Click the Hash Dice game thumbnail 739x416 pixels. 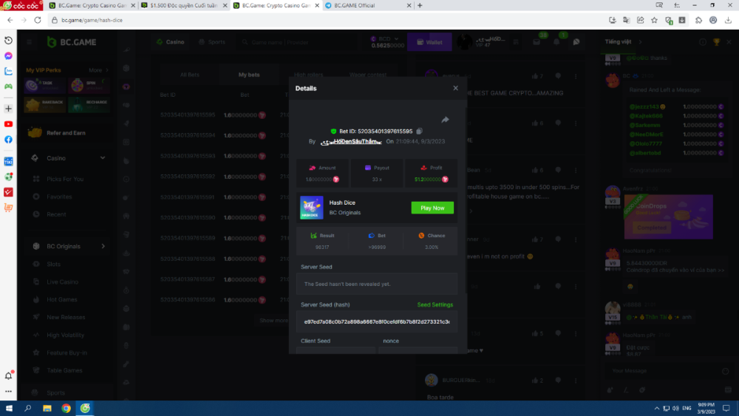point(312,208)
